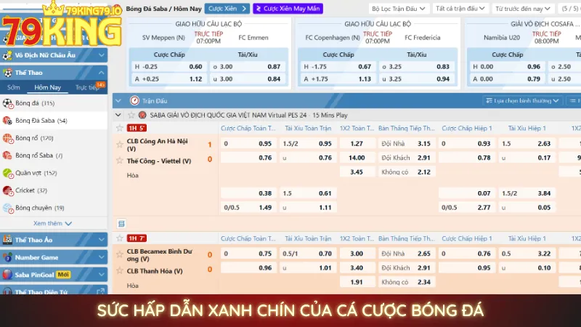Click the Quần vợt tennis ball icon

pyautogui.click(x=8, y=173)
